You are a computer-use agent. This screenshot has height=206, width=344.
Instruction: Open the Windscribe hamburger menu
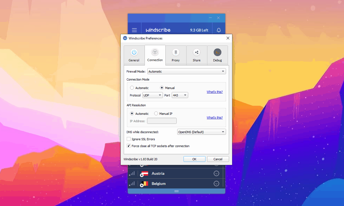pyautogui.click(x=134, y=30)
